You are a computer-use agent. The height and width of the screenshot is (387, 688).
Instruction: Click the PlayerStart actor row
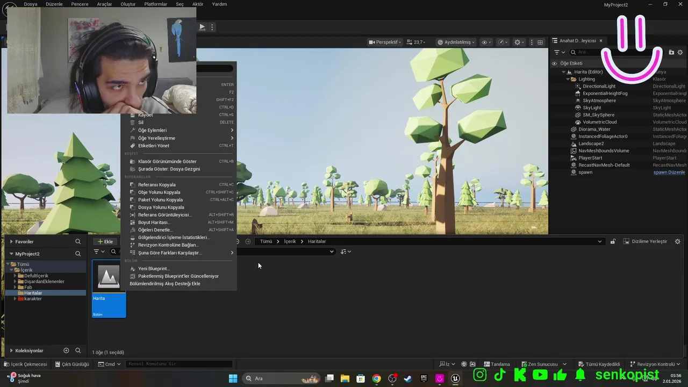(x=590, y=158)
